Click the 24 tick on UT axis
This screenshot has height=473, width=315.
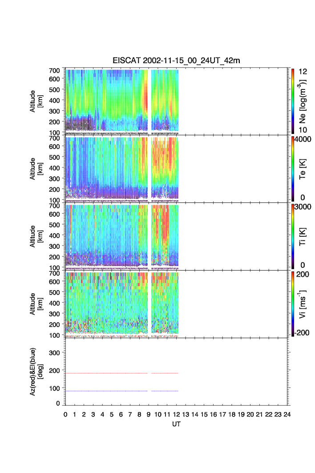pos(287,414)
